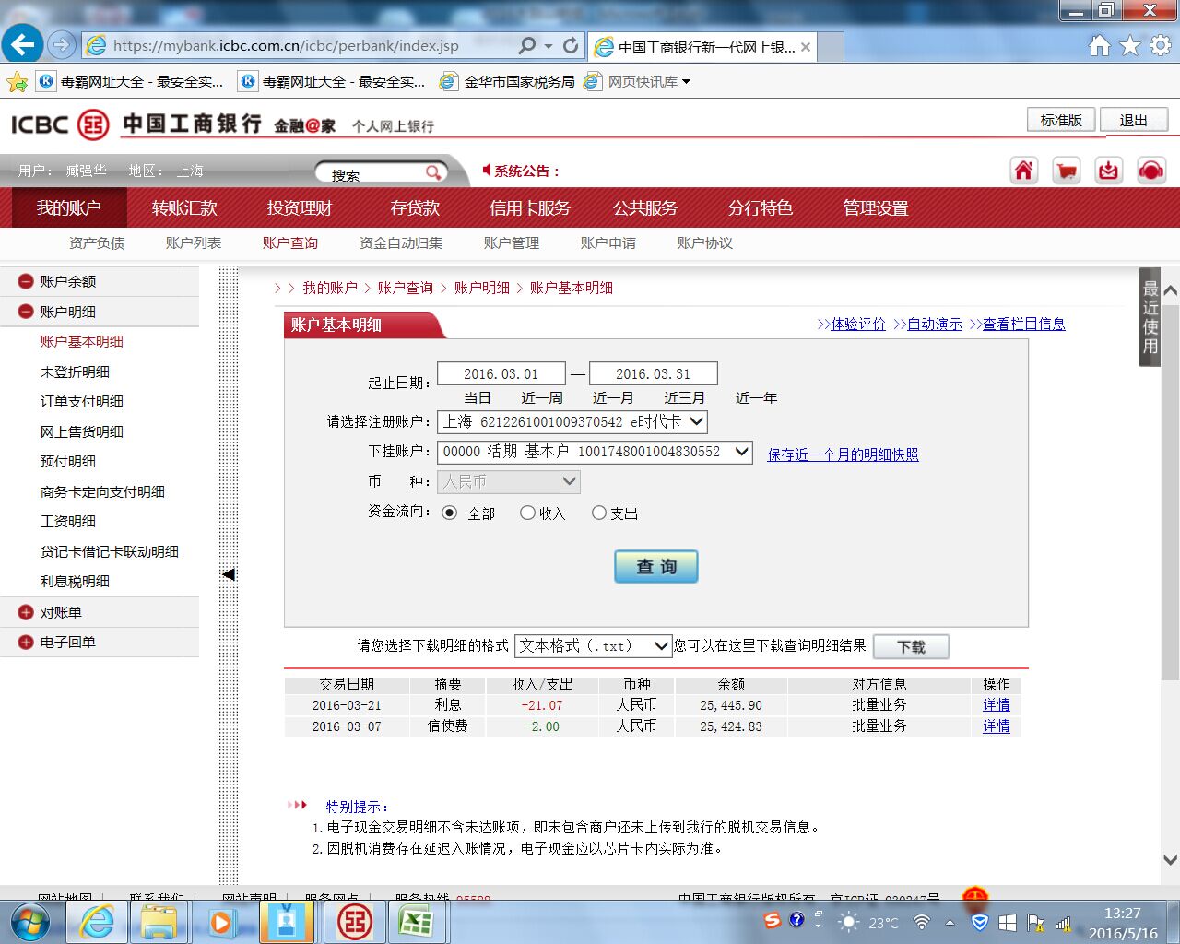Close the ICBC browser tab
The image size is (1180, 944).
pos(806,46)
